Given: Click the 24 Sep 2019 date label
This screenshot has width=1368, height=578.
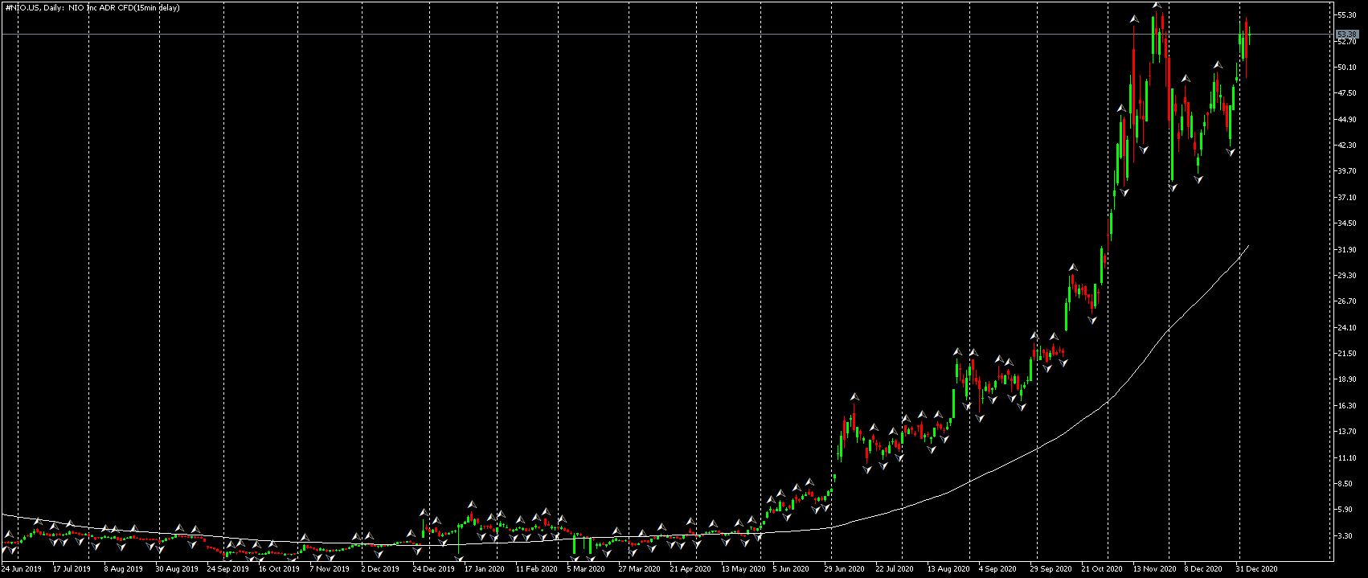Looking at the screenshot, I should click(227, 569).
